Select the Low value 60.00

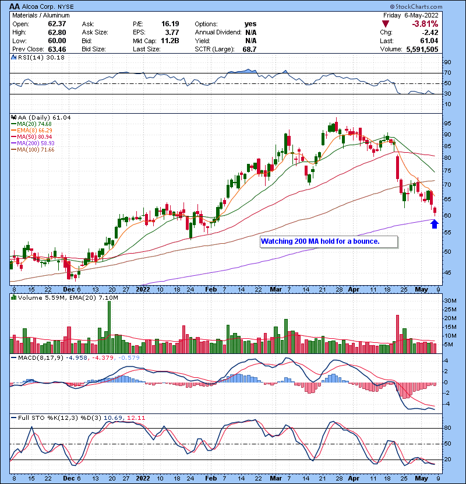tap(57, 41)
